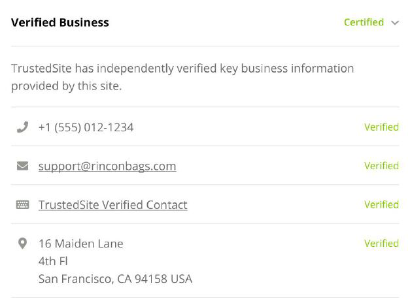Click the phone handset icon
Viewport: 410px width, 305px height.
pos(22,127)
